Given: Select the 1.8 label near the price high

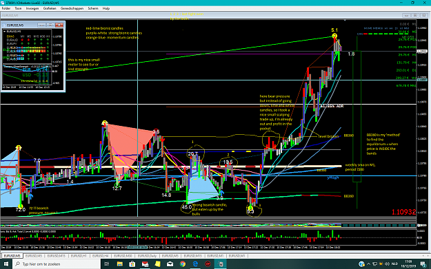Looking at the screenshot, I should coord(351,54).
